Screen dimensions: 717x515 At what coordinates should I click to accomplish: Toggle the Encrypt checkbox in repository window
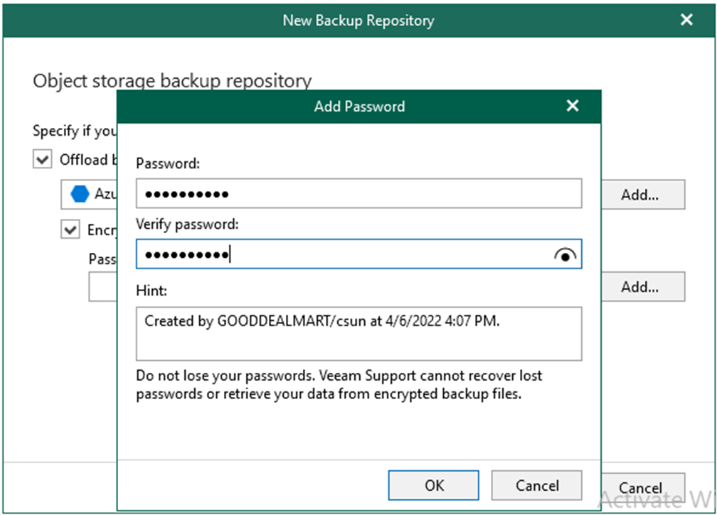click(x=70, y=229)
